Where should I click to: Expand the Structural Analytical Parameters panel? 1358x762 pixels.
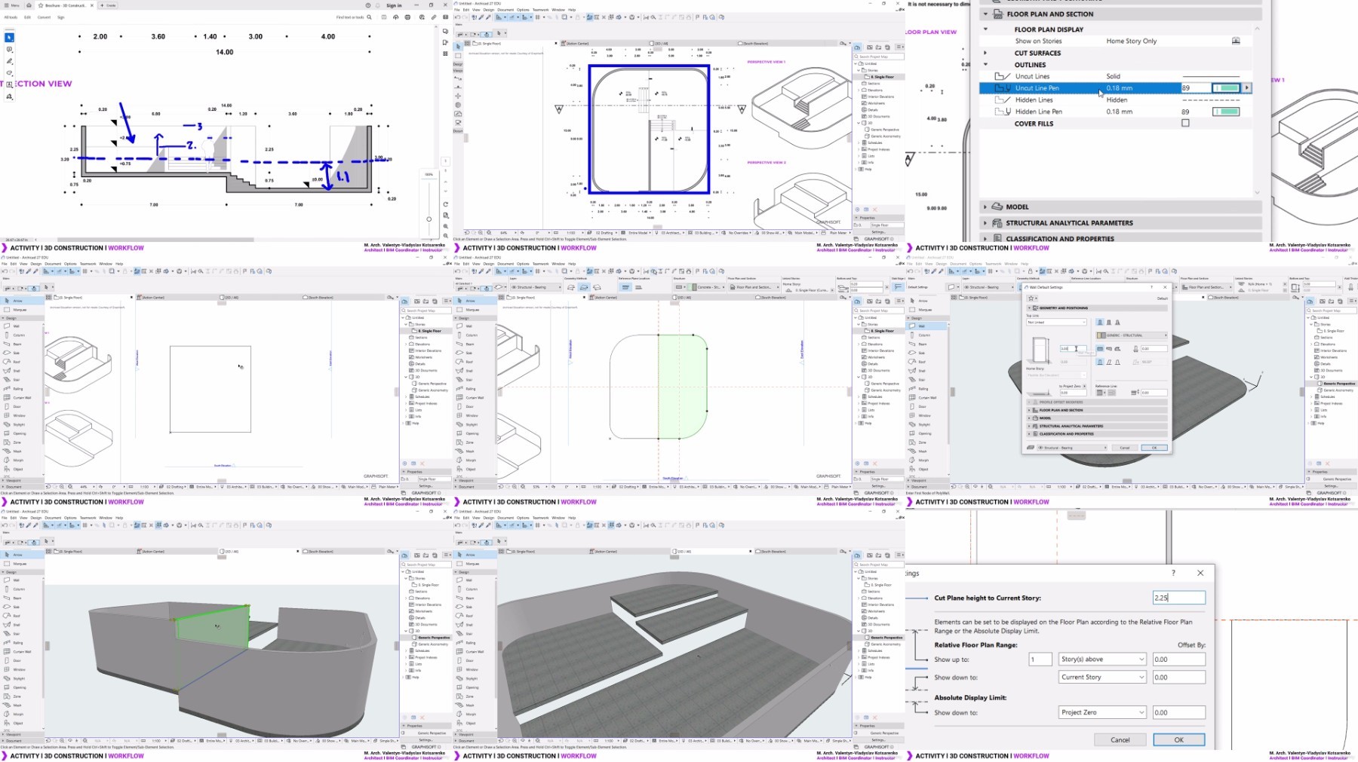tap(985, 223)
